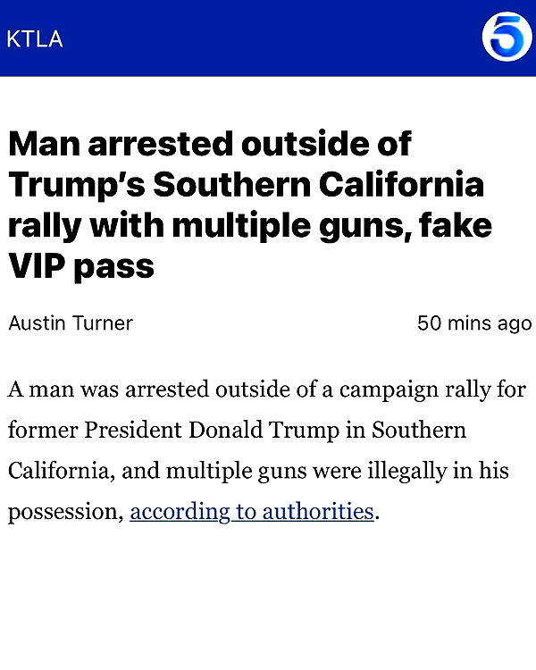Screen dimensions: 536x670
Task: Follow the "according to authorities" link
Action: coord(252,511)
